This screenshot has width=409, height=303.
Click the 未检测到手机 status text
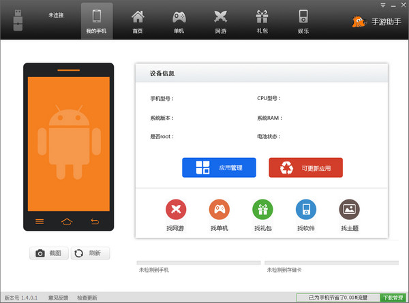154,270
